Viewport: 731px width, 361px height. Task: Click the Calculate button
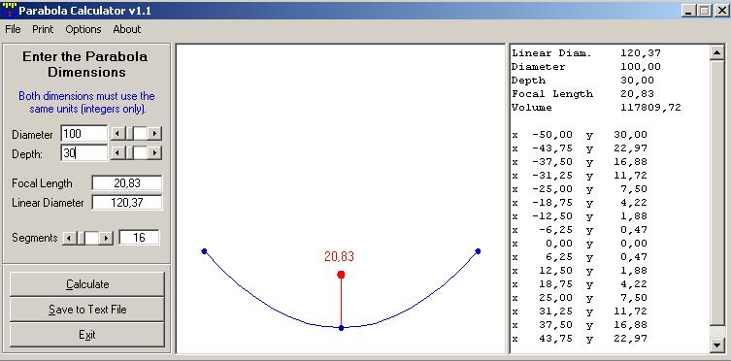pyautogui.click(x=87, y=284)
